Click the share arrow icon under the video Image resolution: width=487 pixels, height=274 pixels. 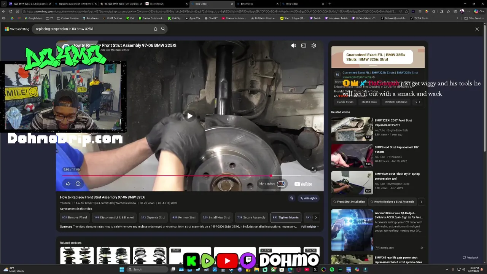(x=68, y=184)
